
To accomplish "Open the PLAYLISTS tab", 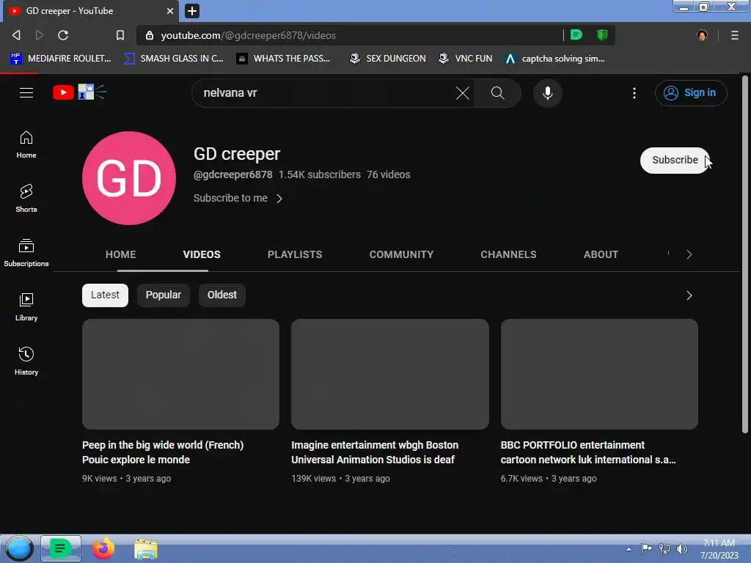I will [x=295, y=254].
